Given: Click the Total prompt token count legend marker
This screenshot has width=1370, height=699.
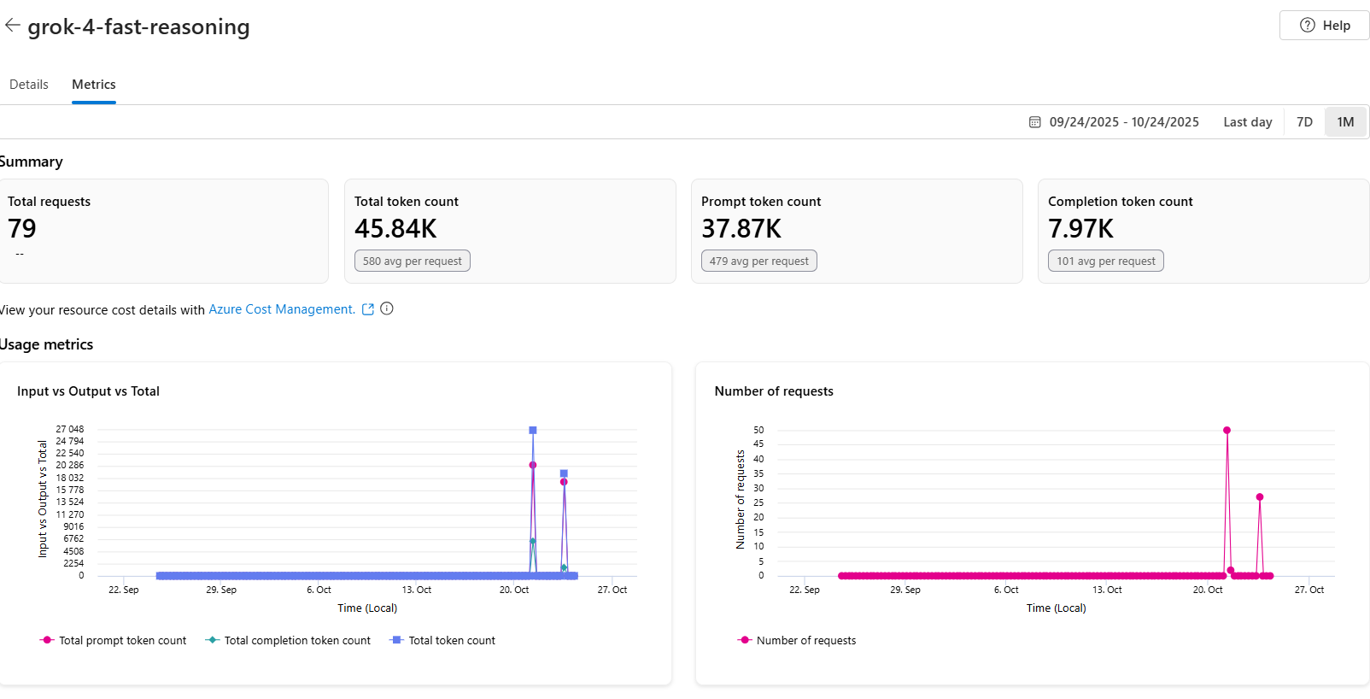Looking at the screenshot, I should [x=47, y=640].
